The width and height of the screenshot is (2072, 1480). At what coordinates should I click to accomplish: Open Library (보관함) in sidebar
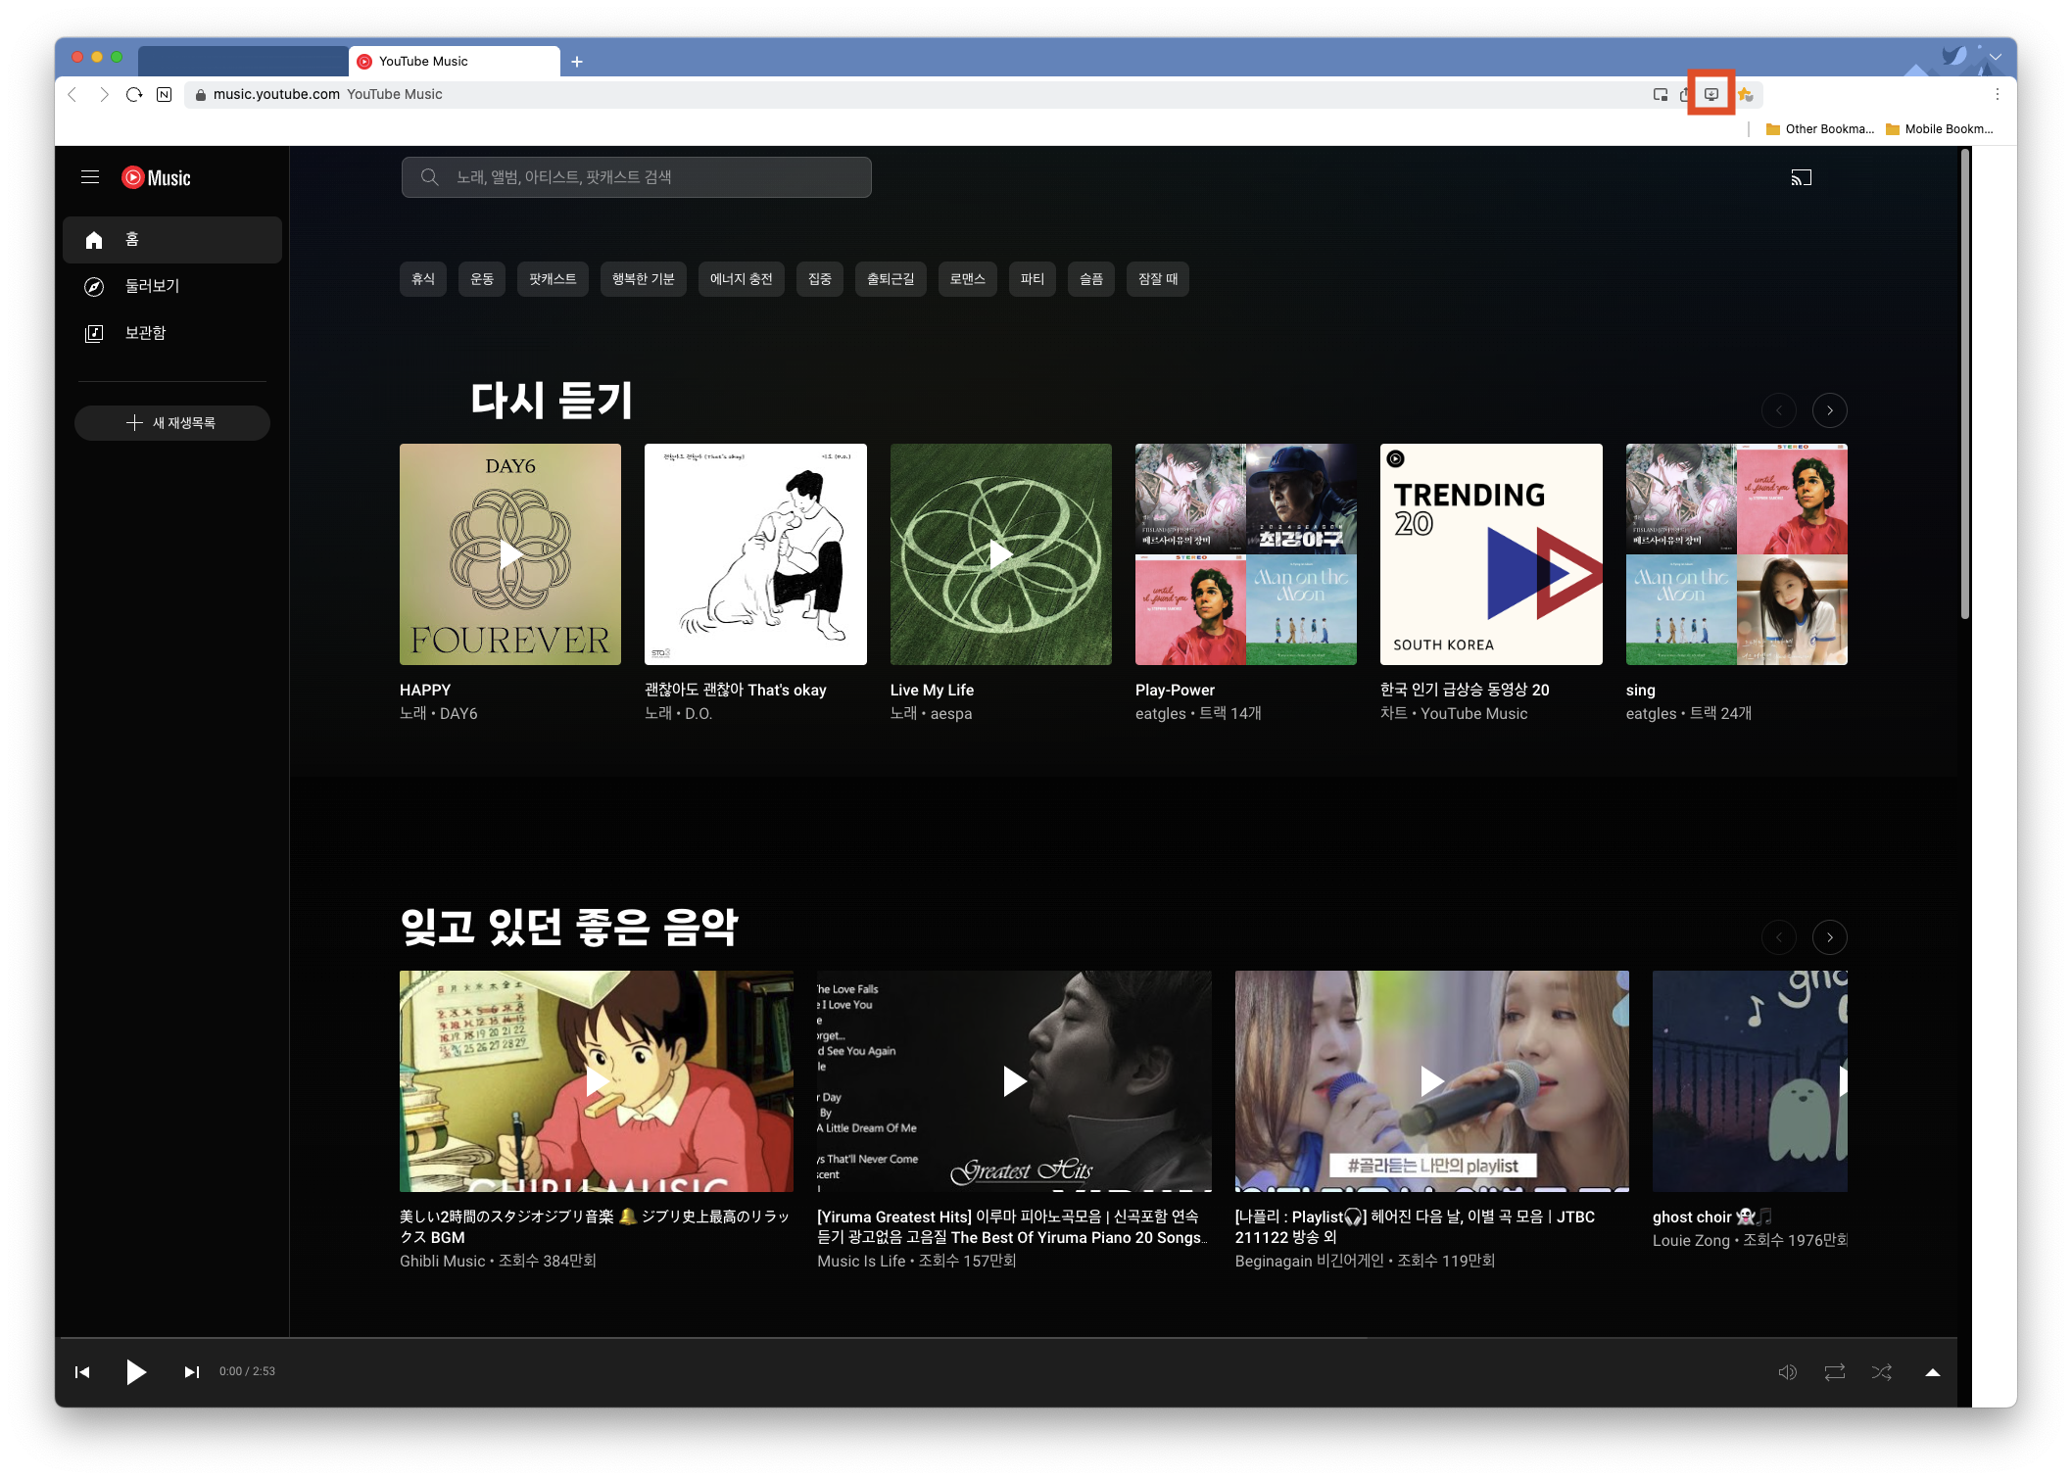pyautogui.click(x=145, y=333)
